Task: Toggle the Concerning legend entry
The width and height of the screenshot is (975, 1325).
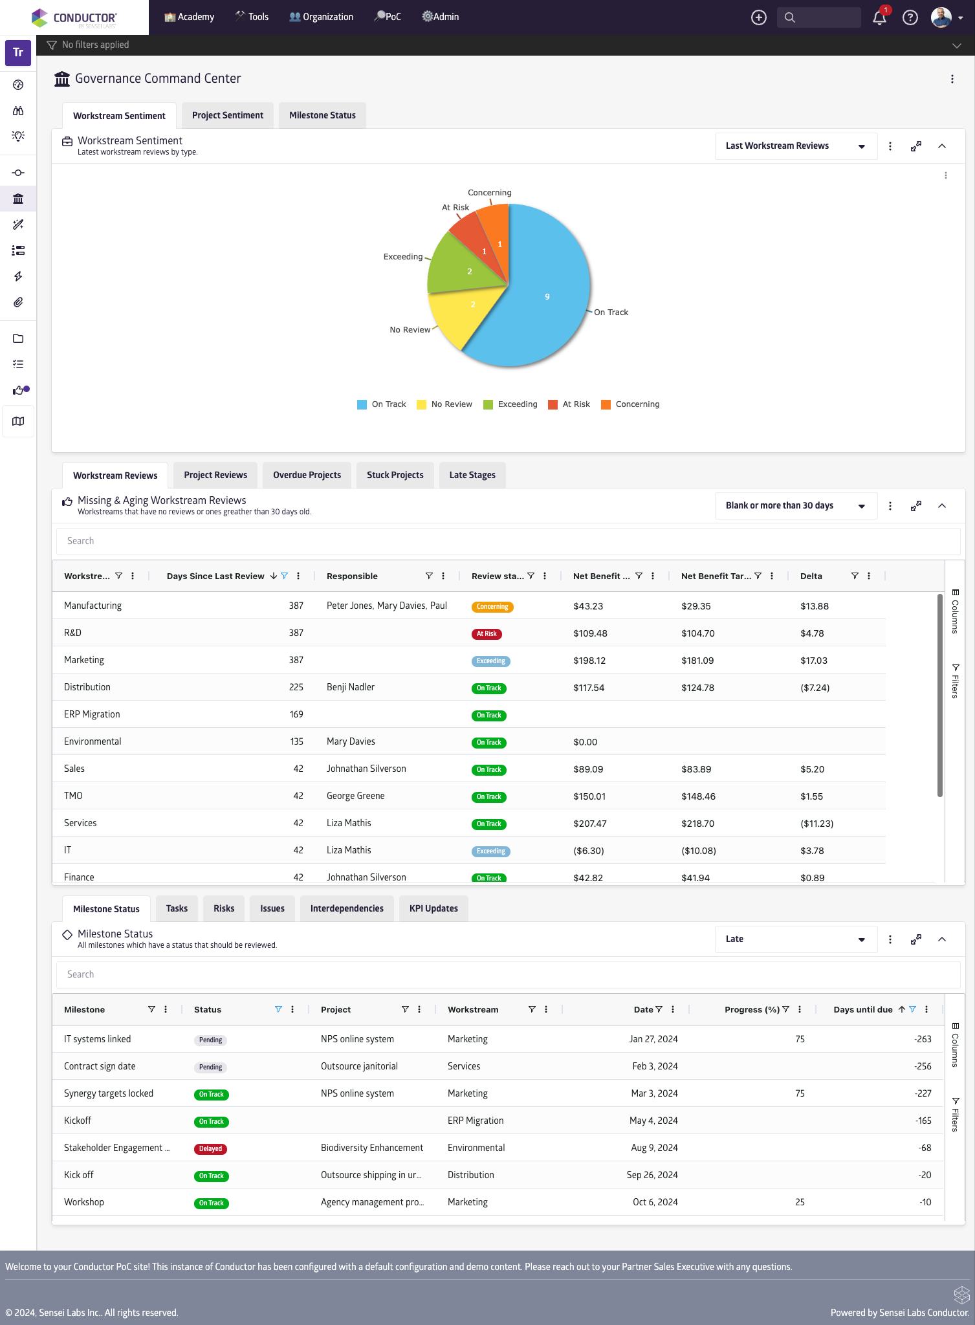Action: click(630, 404)
